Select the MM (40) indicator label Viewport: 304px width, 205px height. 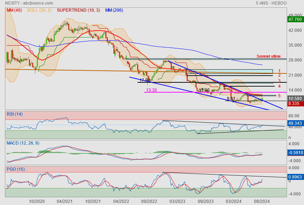14,10
